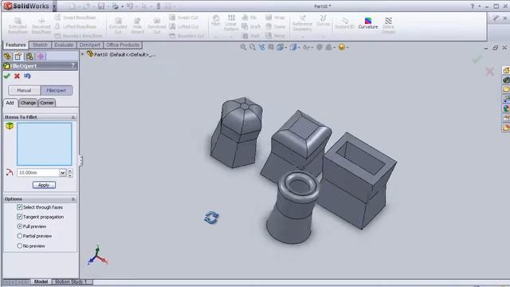Screen dimensions: 510x287
Task: Collapse the Options section
Action: [x=73, y=199]
